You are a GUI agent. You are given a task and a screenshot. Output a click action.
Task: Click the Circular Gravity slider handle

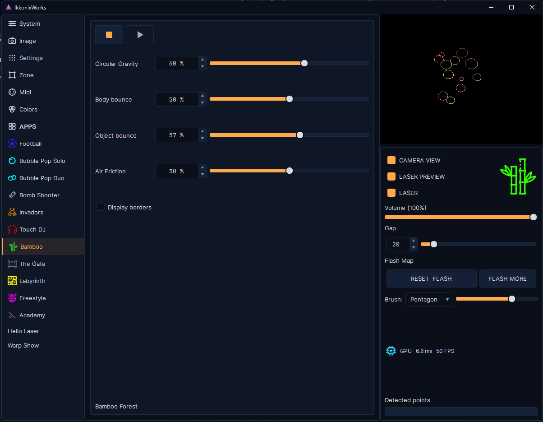[304, 63]
